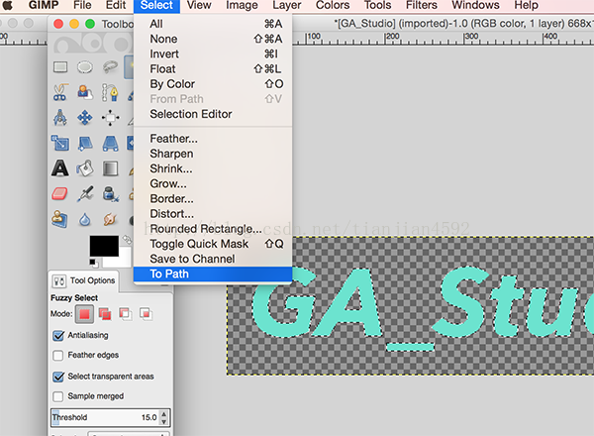Image resolution: width=594 pixels, height=436 pixels.
Task: Set mode to add to selection
Action: pos(105,314)
